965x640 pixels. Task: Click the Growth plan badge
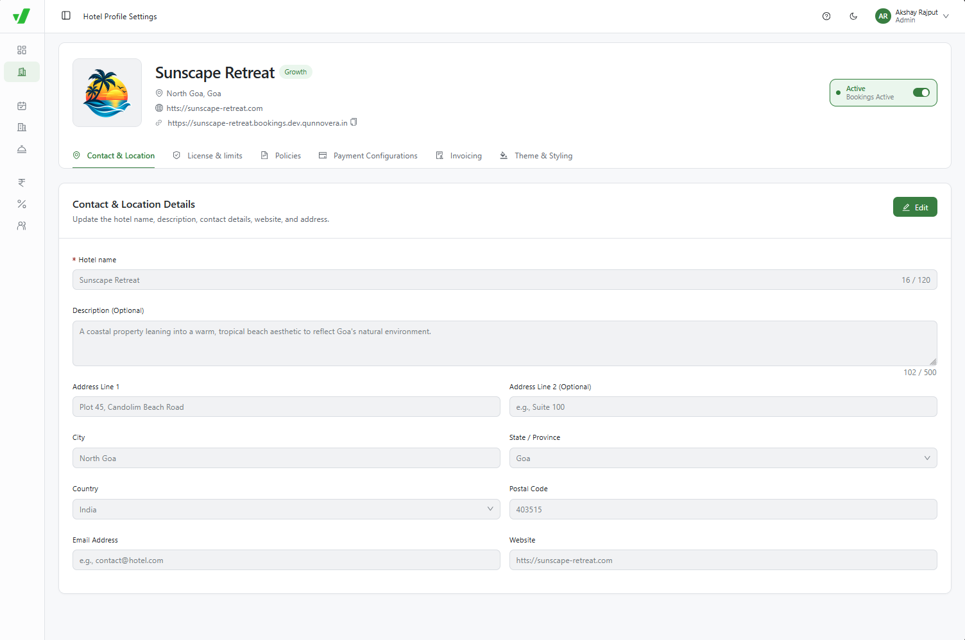296,72
